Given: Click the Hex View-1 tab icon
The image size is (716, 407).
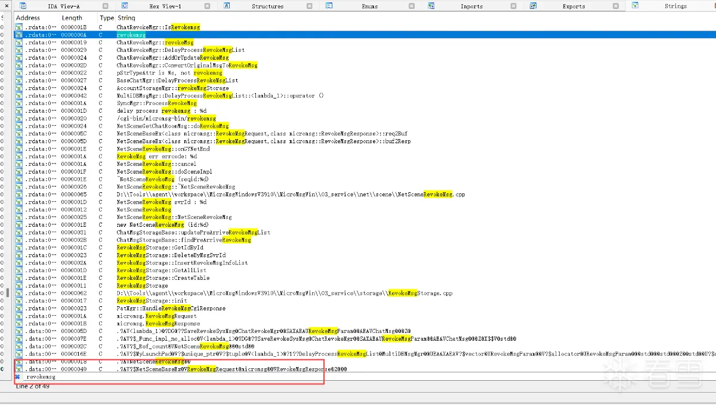Looking at the screenshot, I should [x=125, y=6].
